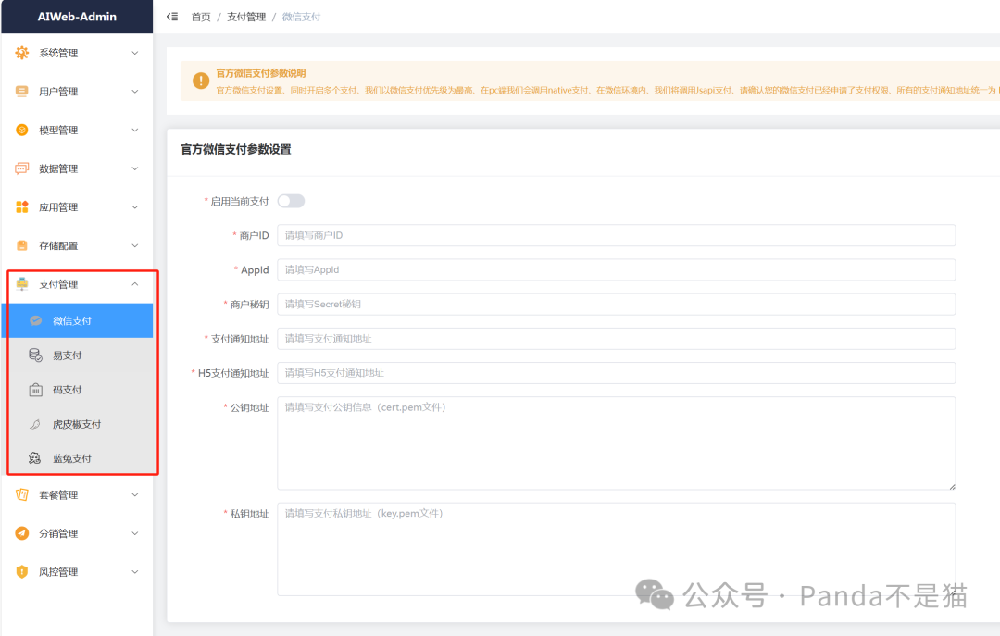Expand the 系统管理 chevron
This screenshot has height=636, width=1000.
point(134,53)
